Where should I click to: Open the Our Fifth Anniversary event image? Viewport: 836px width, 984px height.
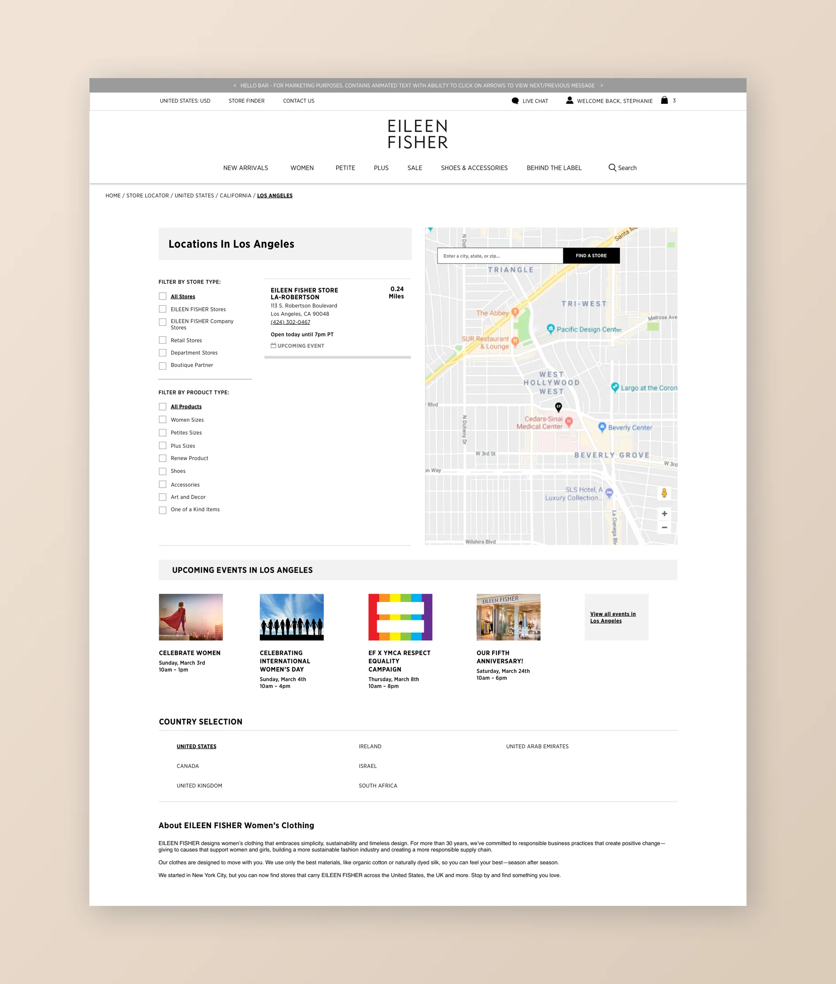click(509, 617)
